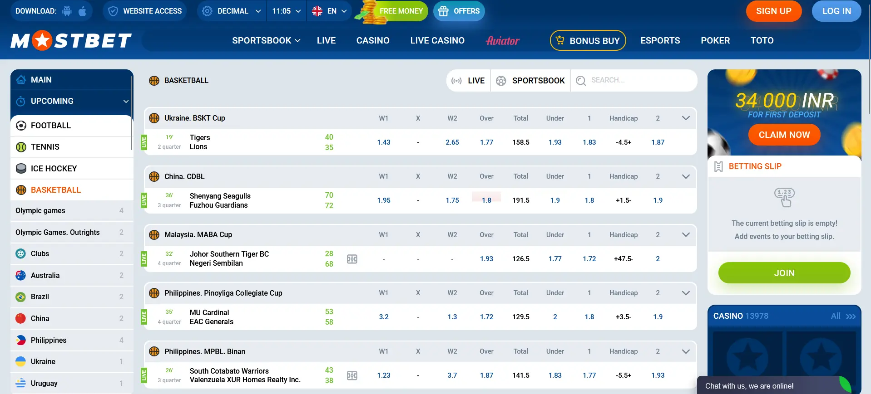Open the Tigers vs Lions match
The height and width of the screenshot is (394, 871).
200,142
